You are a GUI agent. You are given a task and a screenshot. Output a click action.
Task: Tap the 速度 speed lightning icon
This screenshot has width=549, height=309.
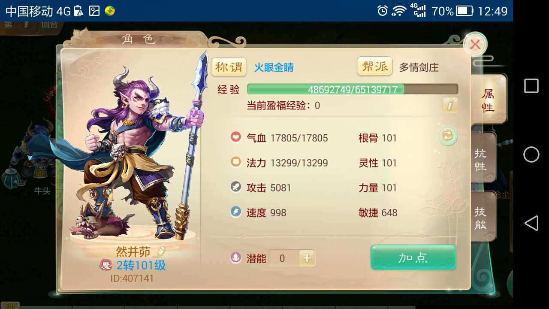(x=235, y=212)
